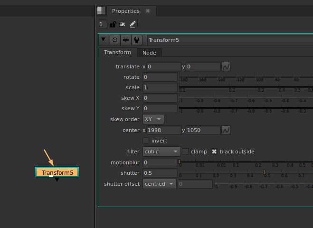Open the shutter offset centred dropdown
Viewport: 313px width, 228px height.
[x=160, y=184]
